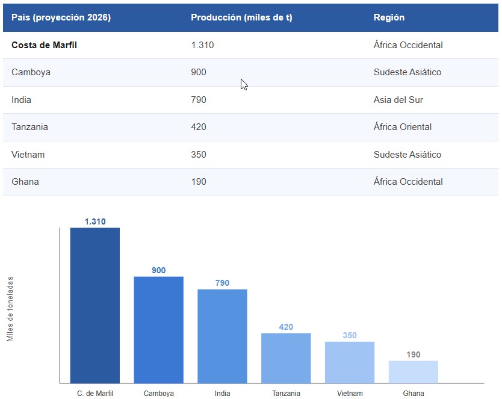This screenshot has width=502, height=399.
Task: Click the Región column header
Action: click(x=389, y=17)
